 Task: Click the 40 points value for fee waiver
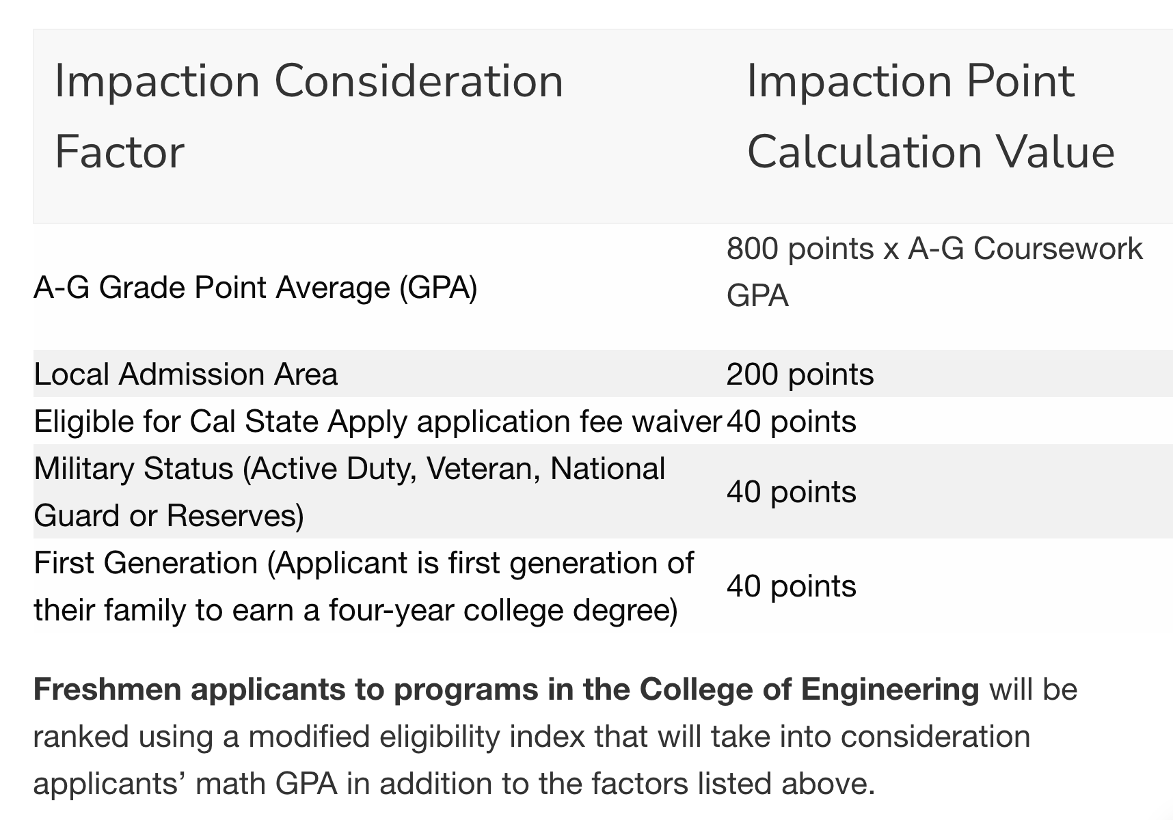(791, 422)
